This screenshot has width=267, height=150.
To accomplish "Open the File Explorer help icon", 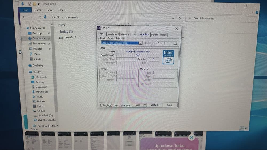I will point(257,13).
